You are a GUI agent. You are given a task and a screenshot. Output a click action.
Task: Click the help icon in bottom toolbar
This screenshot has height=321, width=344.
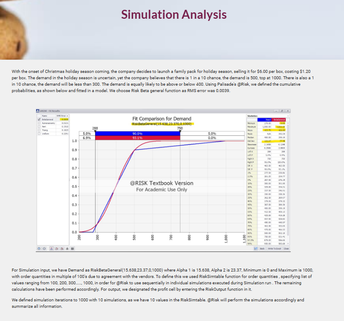tap(39, 248)
